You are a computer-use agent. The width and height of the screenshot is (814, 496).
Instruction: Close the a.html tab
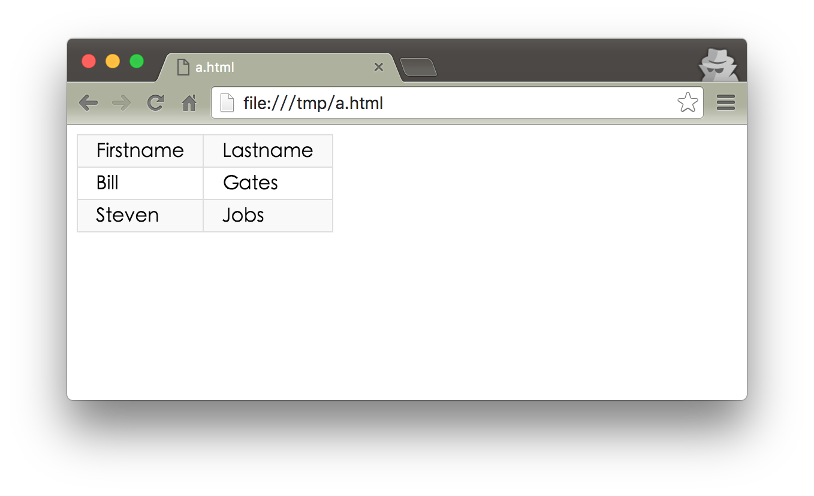click(x=378, y=67)
